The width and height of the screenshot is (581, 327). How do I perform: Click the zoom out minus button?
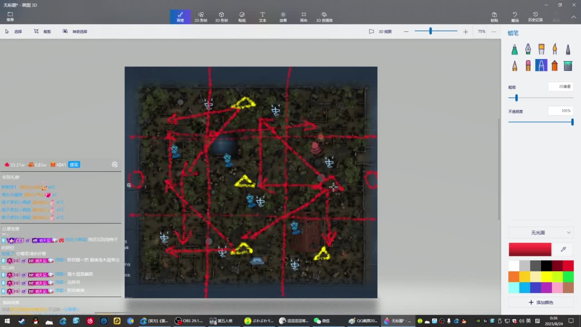pyautogui.click(x=406, y=31)
